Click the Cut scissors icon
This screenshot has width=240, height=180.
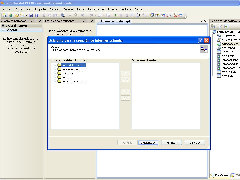44,15
